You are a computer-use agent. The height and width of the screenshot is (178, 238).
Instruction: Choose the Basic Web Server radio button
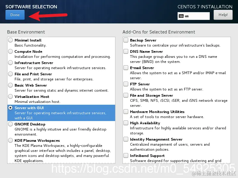[10, 85]
